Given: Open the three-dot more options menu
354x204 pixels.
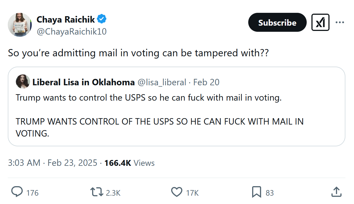Looking at the screenshot, I should 340,22.
